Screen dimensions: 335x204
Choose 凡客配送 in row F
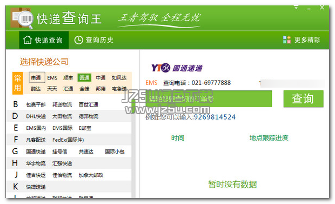[x=36, y=140]
